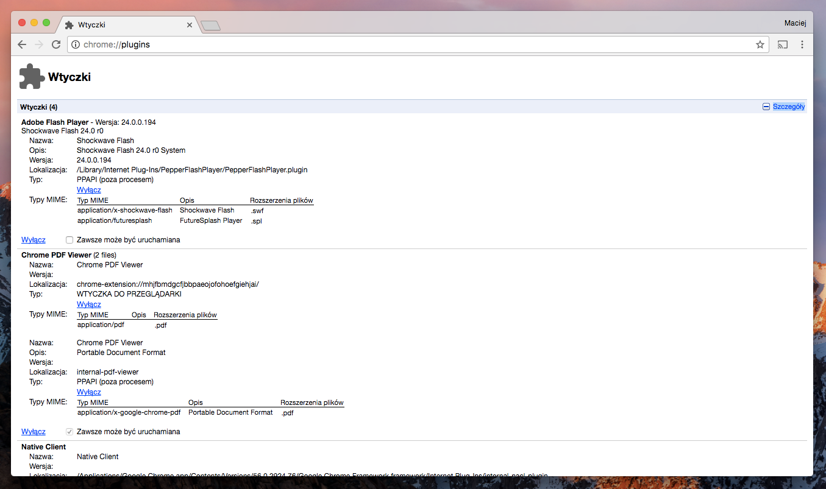Click Wyłącz under Shockwave Flash Typ PPAPI

tap(89, 190)
